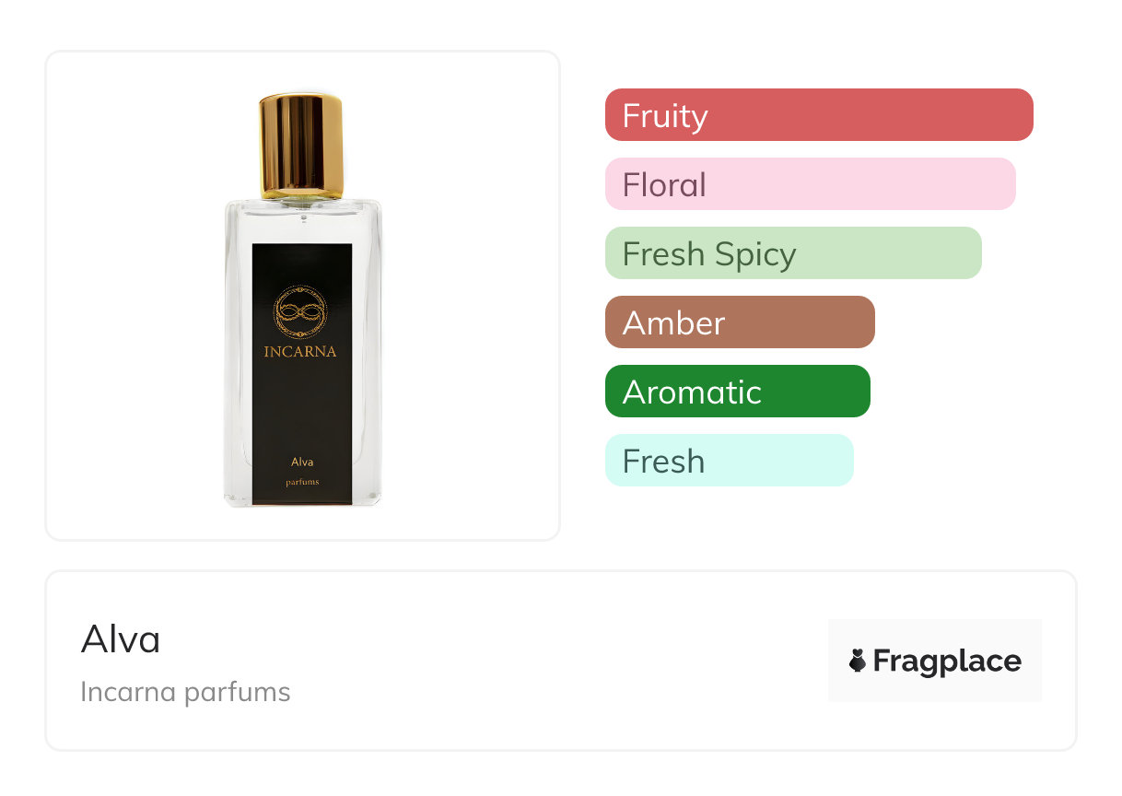Open the Incarna parfums brand link
Viewport: 1122px width, 796px height.
tap(185, 692)
